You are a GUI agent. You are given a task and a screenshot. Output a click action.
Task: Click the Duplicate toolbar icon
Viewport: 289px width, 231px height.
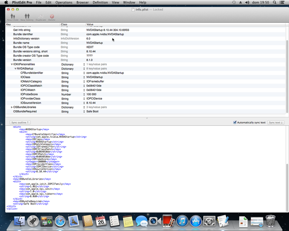pos(41,17)
